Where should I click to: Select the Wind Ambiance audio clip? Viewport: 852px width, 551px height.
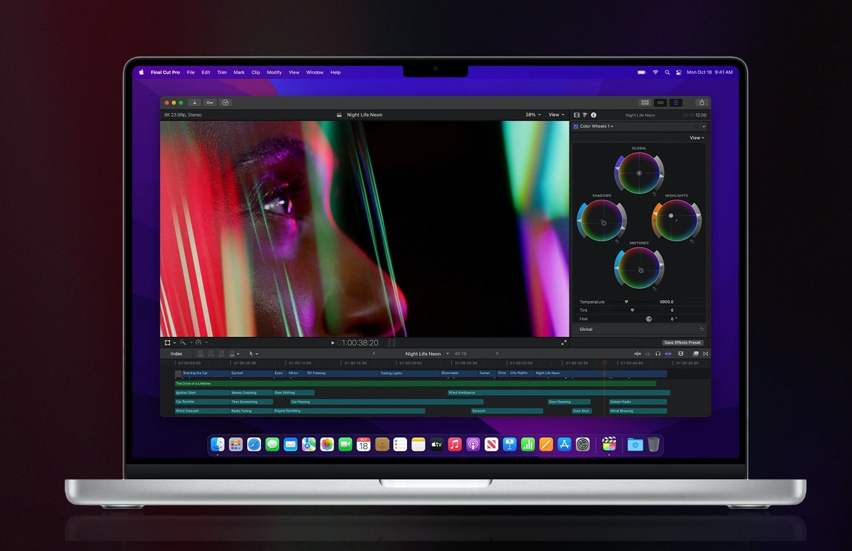click(x=559, y=393)
